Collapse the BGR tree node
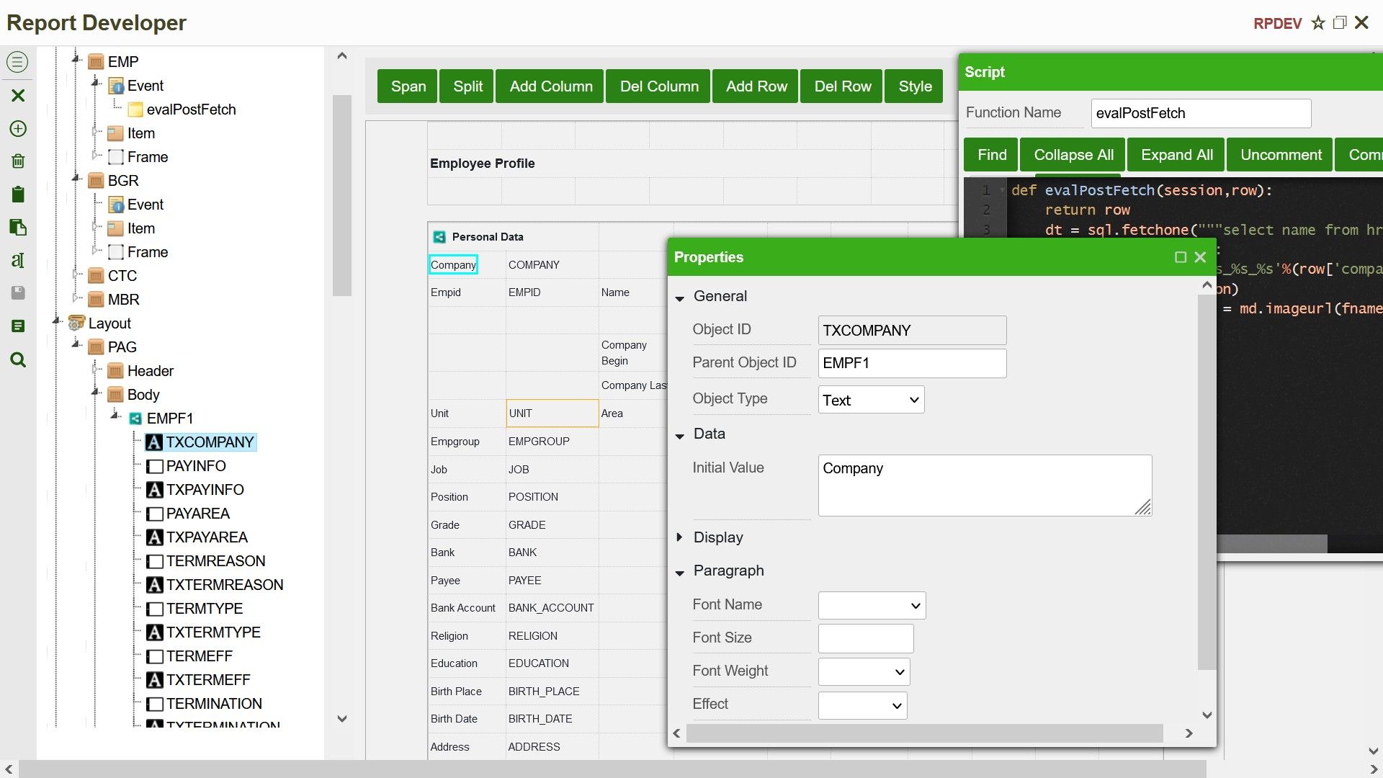Viewport: 1383px width, 778px height. tap(76, 178)
